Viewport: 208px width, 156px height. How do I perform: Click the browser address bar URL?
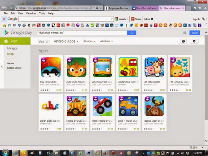point(54,8)
